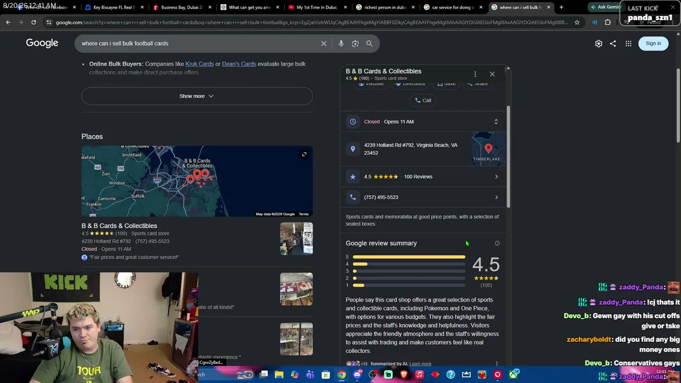Screen dimensions: 681x383
Task: Click the Google search input field
Action: pos(197,44)
